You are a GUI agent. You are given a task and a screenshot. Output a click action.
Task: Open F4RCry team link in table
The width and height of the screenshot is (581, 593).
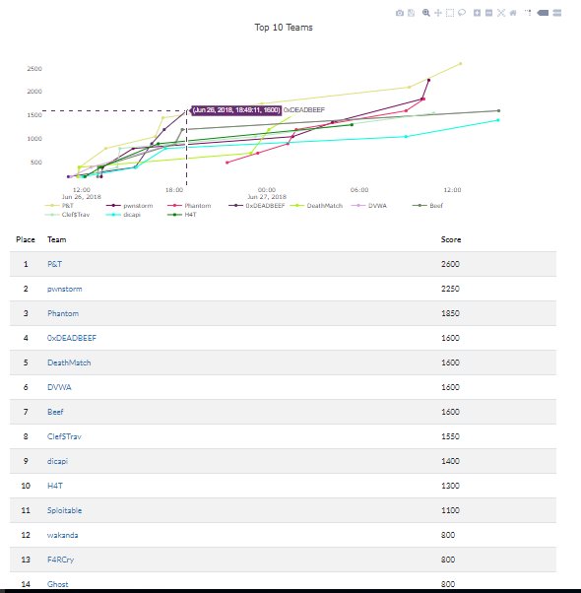point(60,560)
